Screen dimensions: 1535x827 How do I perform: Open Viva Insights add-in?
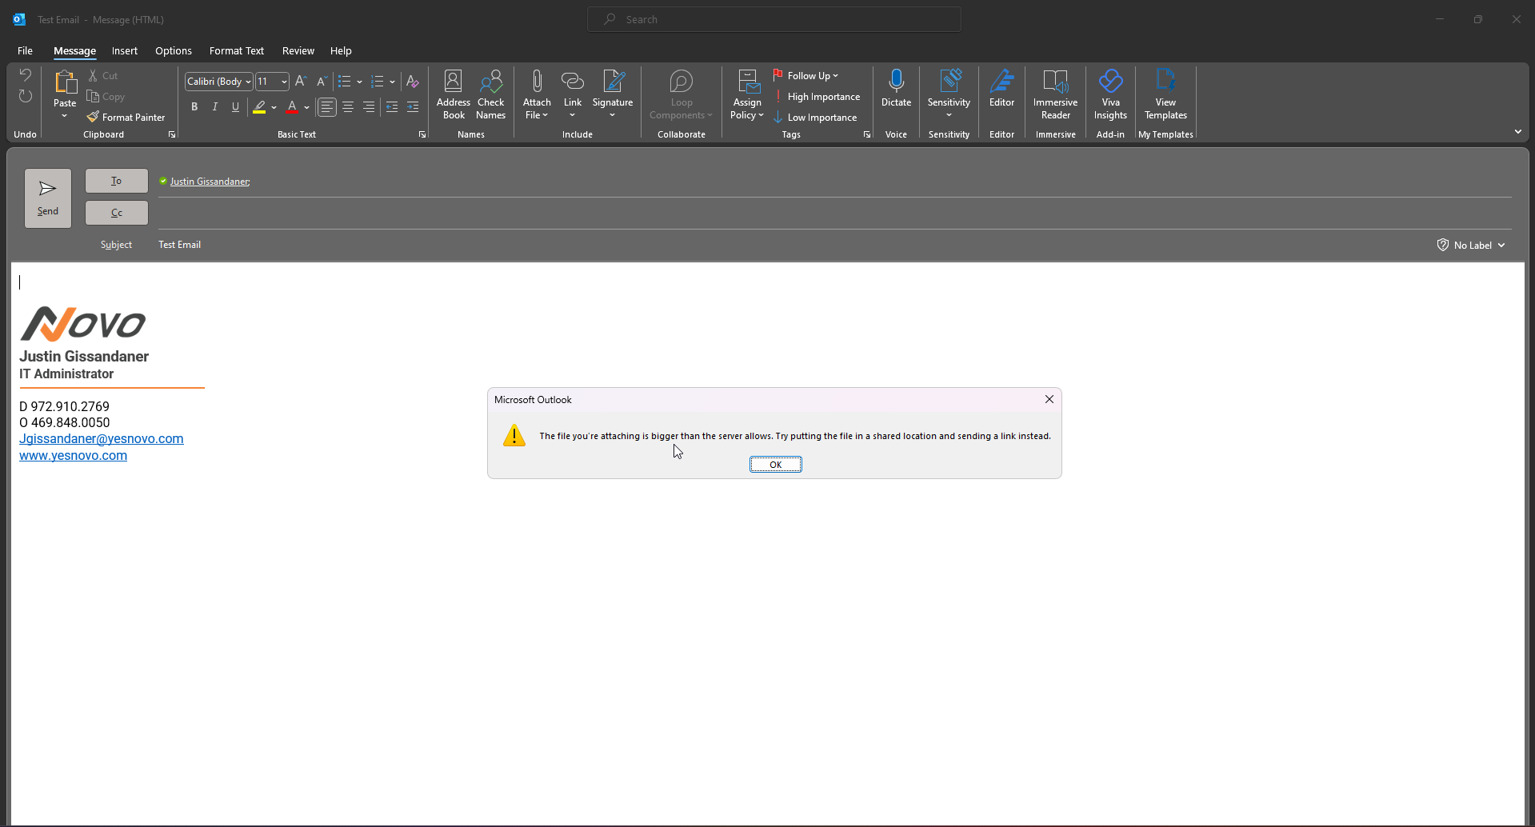(x=1110, y=94)
